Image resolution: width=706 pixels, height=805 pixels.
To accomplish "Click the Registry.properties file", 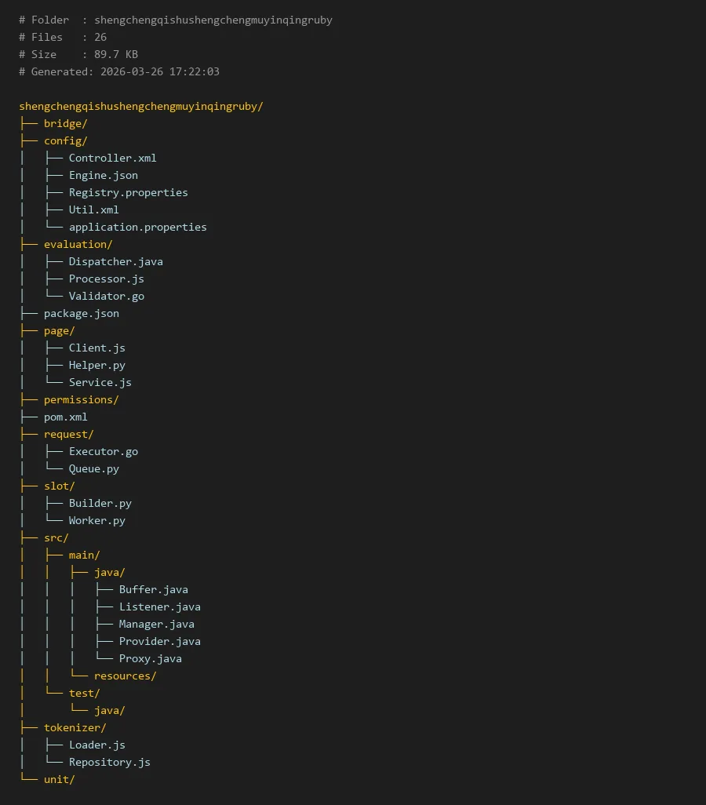I will click(128, 192).
